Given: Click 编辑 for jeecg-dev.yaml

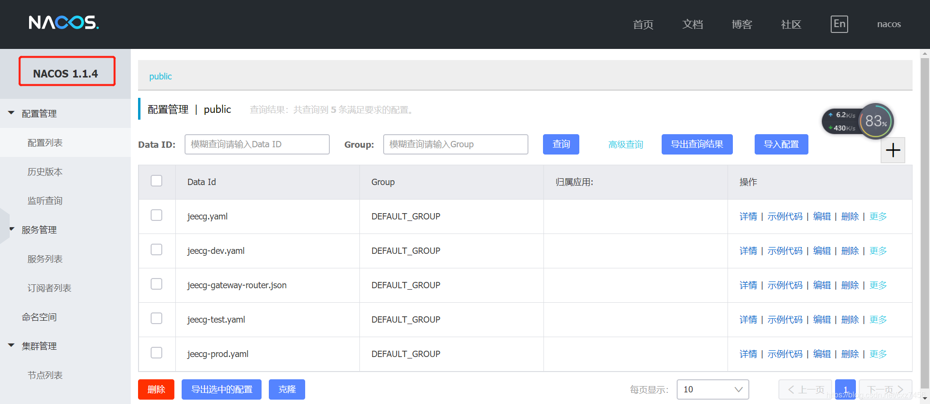Looking at the screenshot, I should click(822, 251).
